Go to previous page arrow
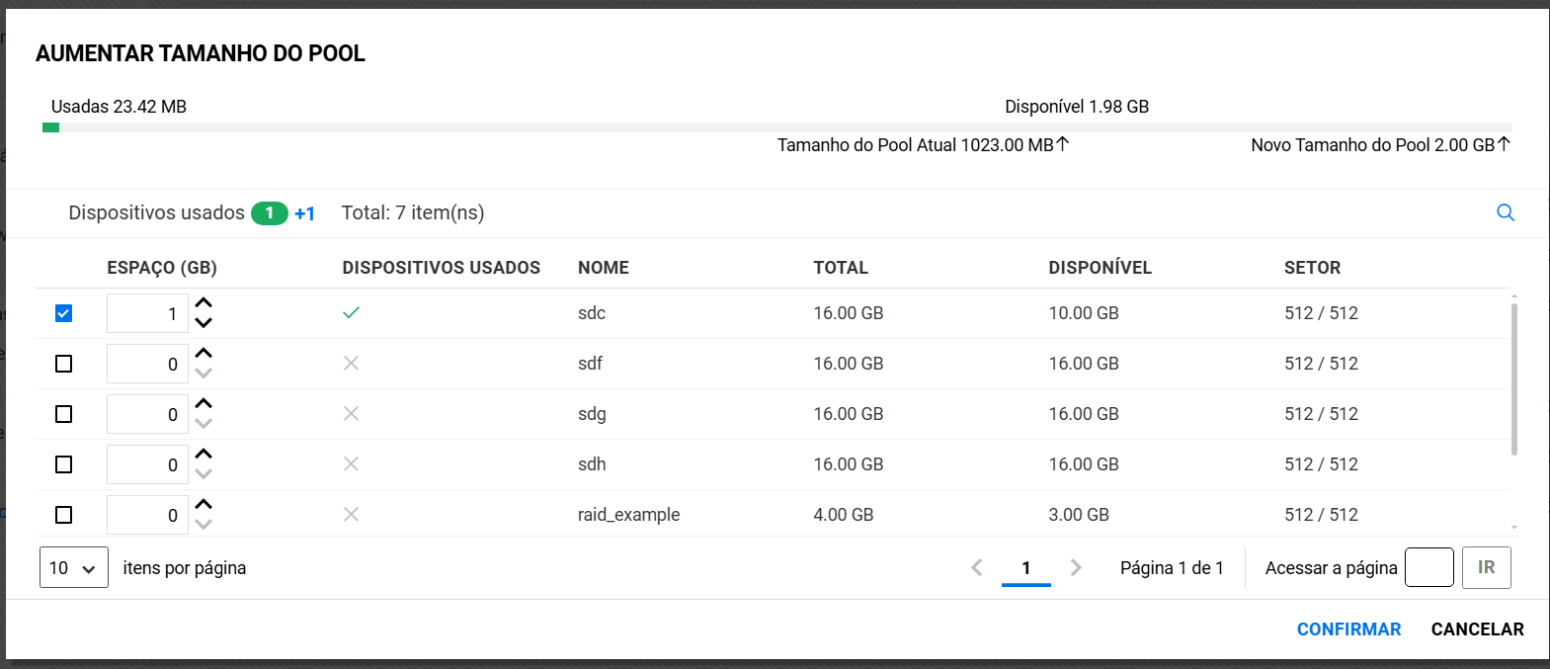Screen dimensions: 1550x669 [x=977, y=567]
